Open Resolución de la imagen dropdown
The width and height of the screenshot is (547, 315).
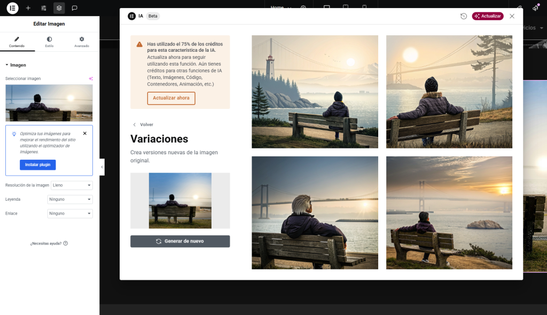72,185
